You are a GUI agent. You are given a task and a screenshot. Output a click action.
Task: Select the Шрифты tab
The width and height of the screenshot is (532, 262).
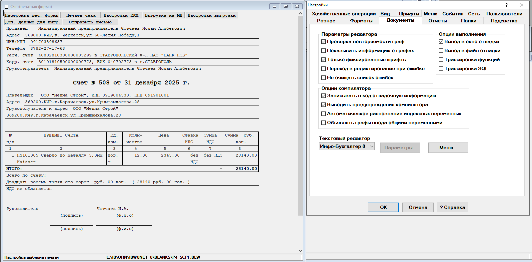coord(409,14)
